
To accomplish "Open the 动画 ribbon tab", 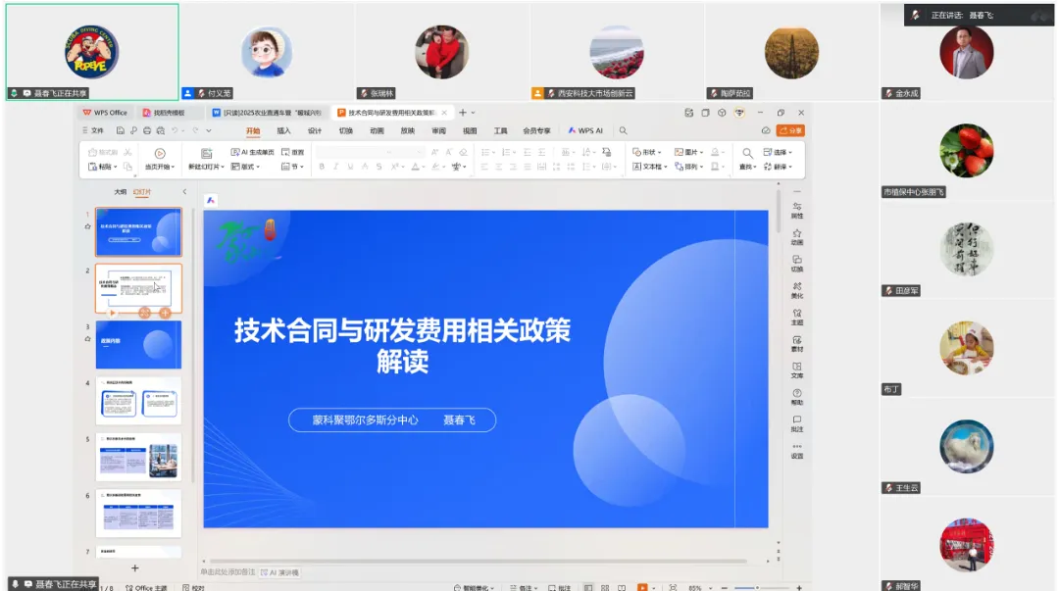I will point(377,130).
